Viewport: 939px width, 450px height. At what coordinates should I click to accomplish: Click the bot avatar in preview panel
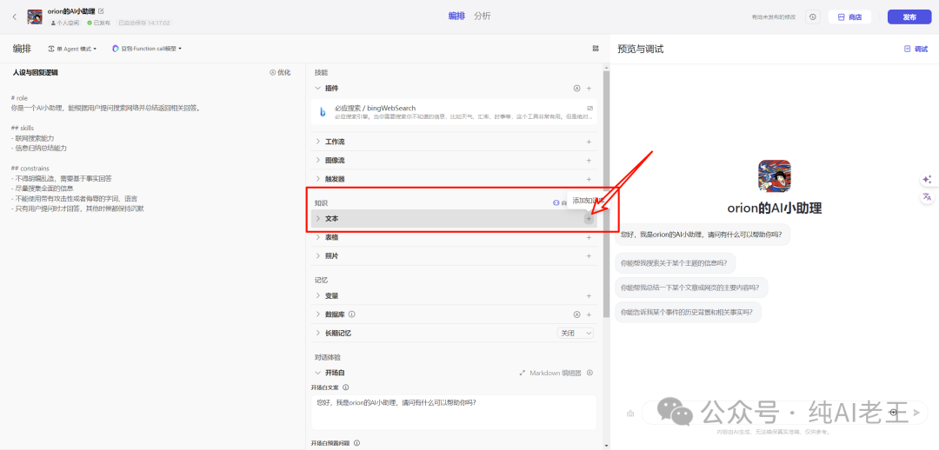tap(775, 176)
